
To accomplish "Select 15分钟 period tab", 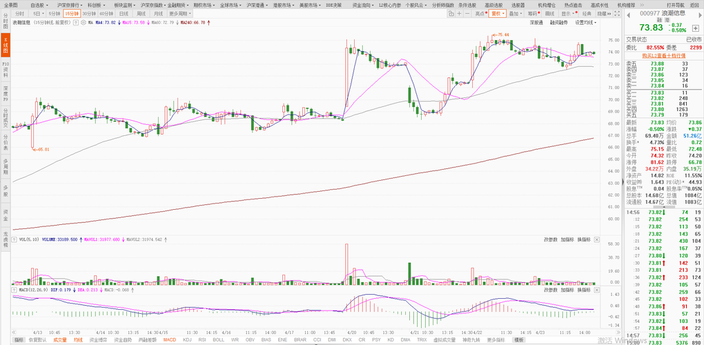I will [x=72, y=14].
